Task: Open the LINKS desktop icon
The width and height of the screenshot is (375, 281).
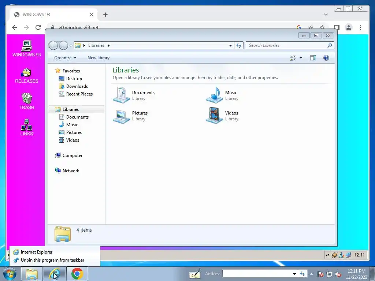Action: coord(26,127)
